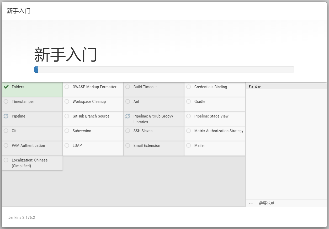Click the Jenkins 2.176.2 version text
The height and width of the screenshot is (229, 329).
coord(22,217)
